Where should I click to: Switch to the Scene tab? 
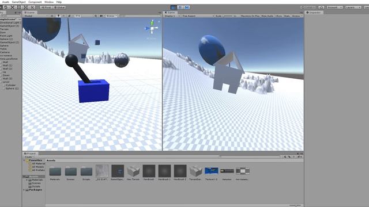pyautogui.click(x=29, y=13)
